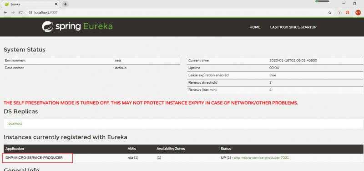
Task: Click the AMIs column header
Action: point(132,149)
